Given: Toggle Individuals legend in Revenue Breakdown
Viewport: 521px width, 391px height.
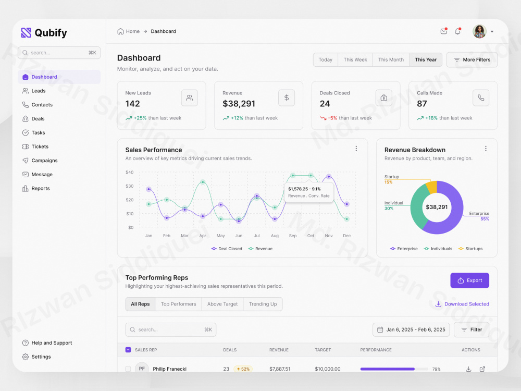Looking at the screenshot, I should [x=438, y=249].
